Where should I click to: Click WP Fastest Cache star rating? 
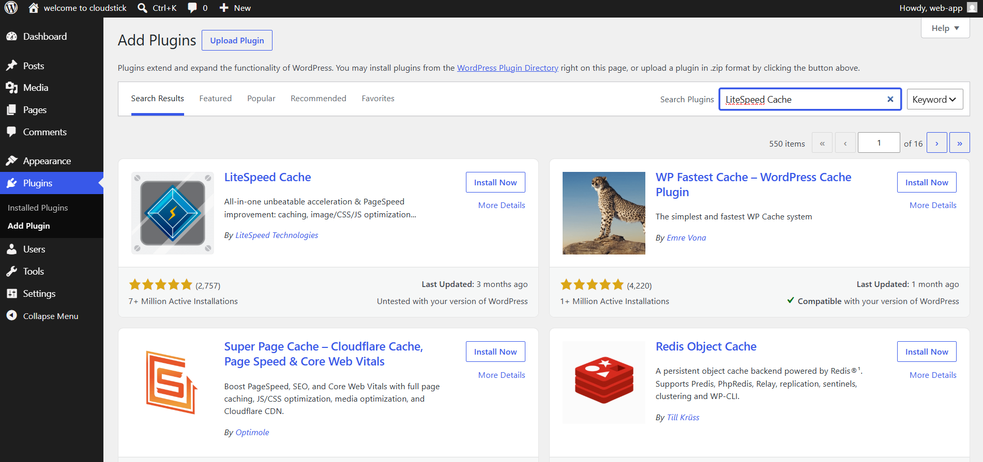coord(592,284)
